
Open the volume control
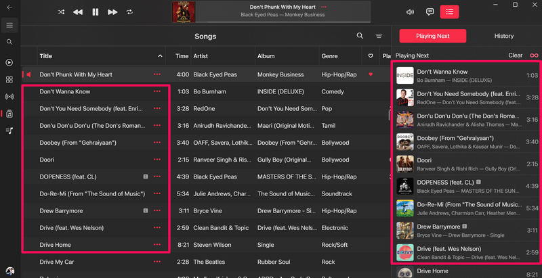click(x=410, y=12)
